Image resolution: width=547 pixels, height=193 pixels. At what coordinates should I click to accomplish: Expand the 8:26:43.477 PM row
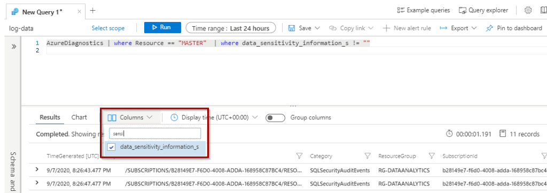click(37, 170)
